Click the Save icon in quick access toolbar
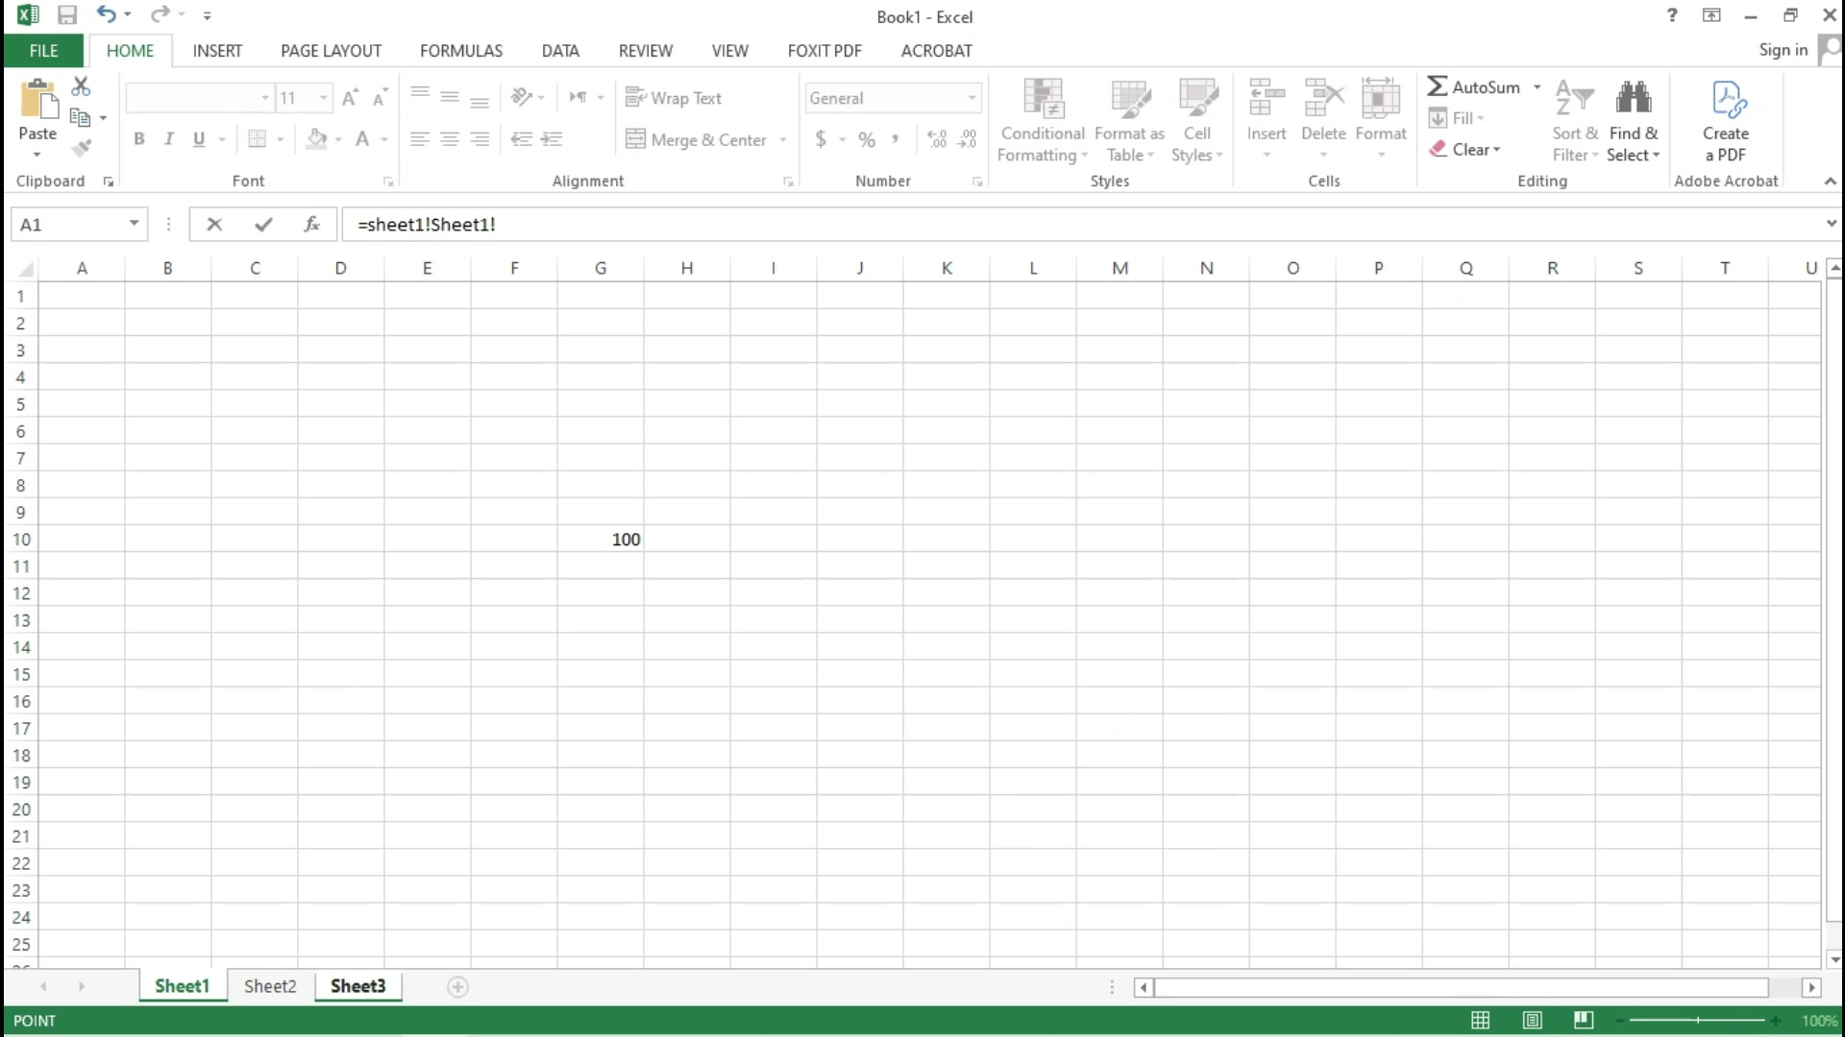Viewport: 1845px width, 1037px height. (x=66, y=15)
